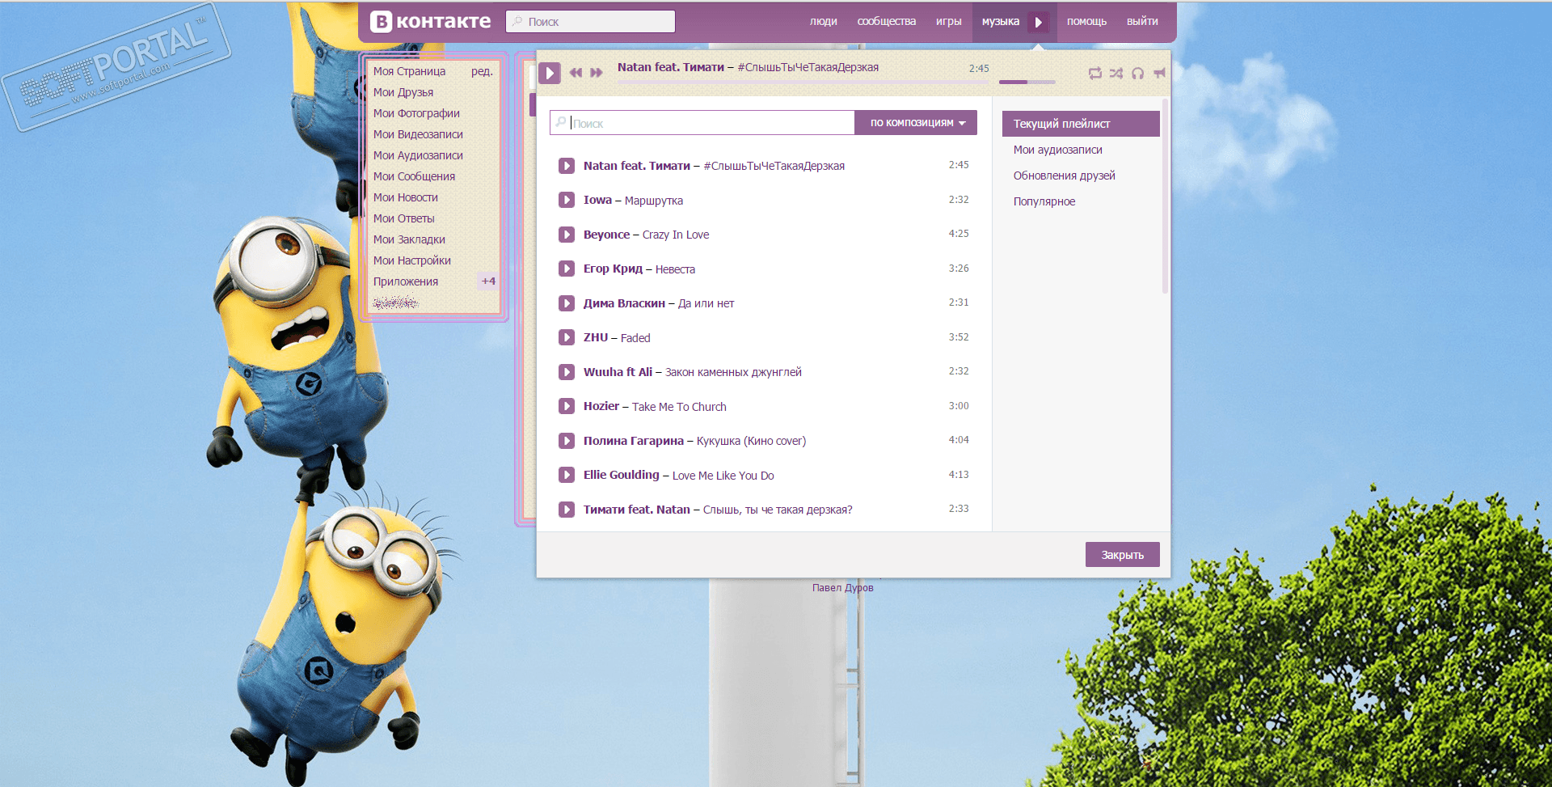This screenshot has width=1552, height=787.
Task: Open 'Приложения' in the sidebar
Action: pos(406,281)
